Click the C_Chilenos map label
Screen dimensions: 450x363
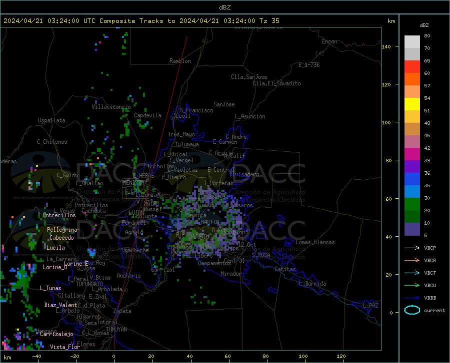[x=52, y=142]
